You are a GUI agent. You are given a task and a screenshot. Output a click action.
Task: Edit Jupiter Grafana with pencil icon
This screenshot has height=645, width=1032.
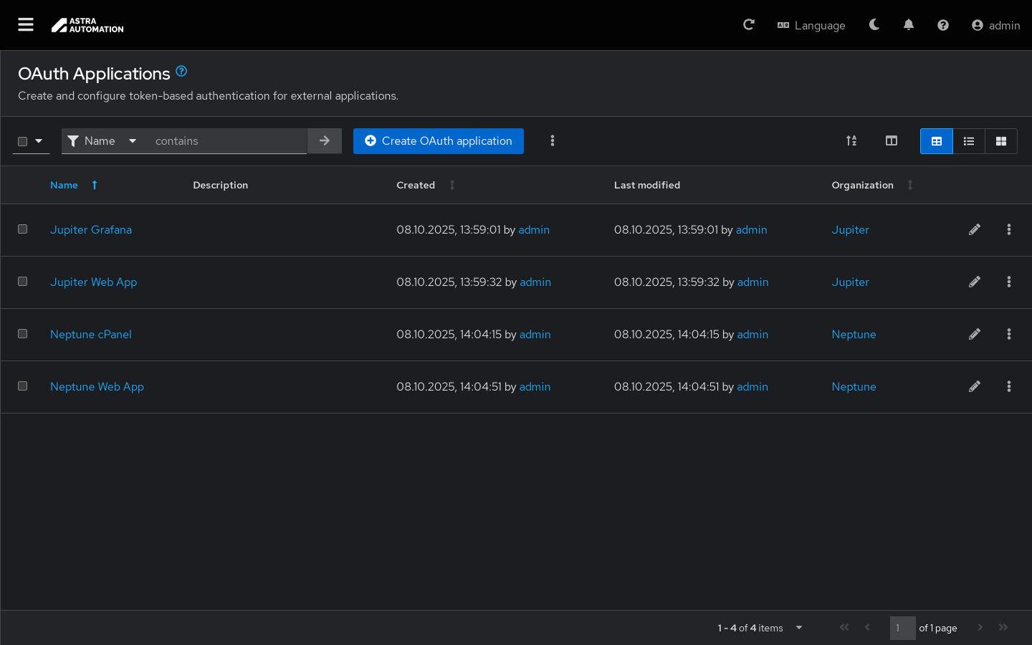click(x=974, y=230)
